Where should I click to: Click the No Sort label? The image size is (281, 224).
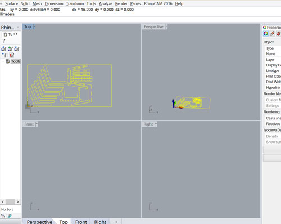click(x=7, y=209)
